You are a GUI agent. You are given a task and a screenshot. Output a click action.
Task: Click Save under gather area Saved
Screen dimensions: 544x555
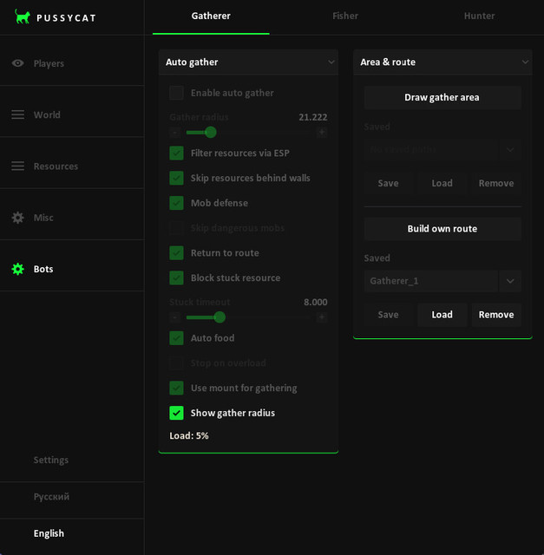coord(388,183)
